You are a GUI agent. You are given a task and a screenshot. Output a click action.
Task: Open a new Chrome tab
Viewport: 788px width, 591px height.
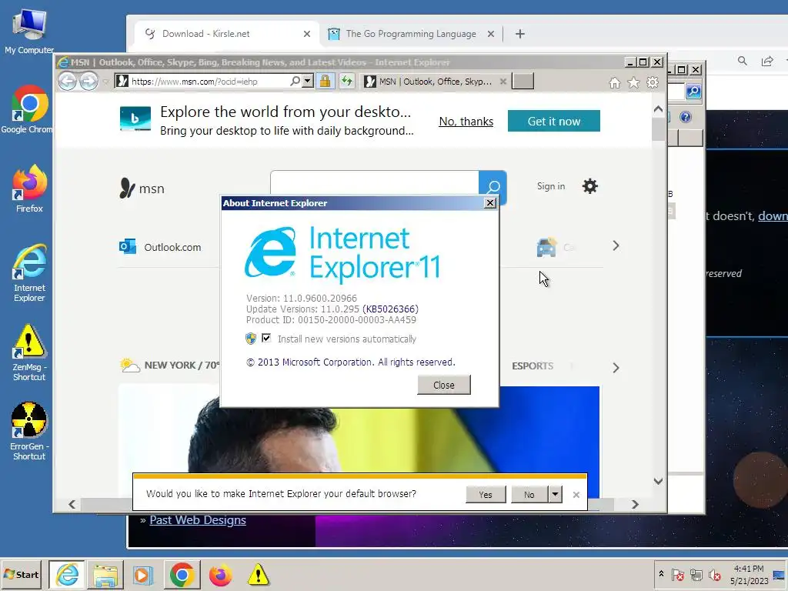click(x=520, y=34)
